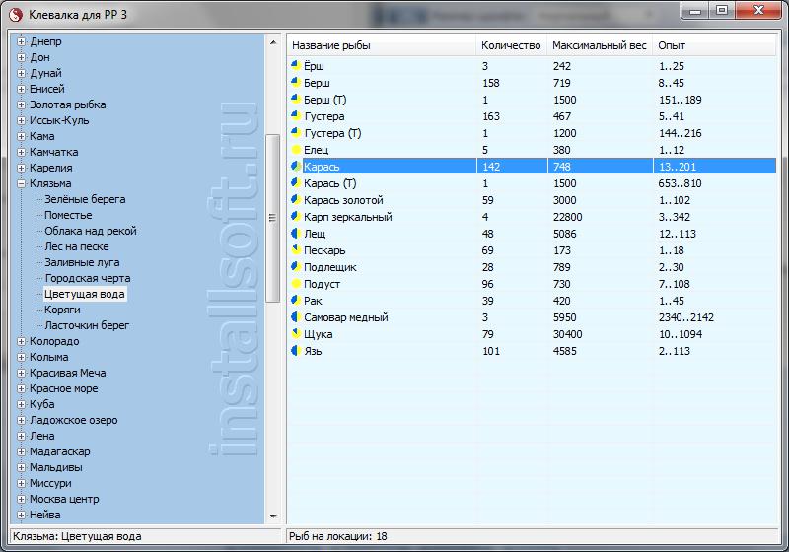This screenshot has height=552, width=789.
Task: Click the yellow icon next to Подуст
Action: 295,284
